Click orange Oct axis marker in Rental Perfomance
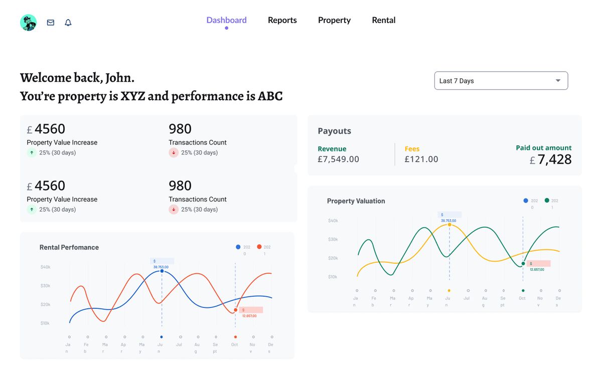Image resolution: width=602 pixels, height=376 pixels. coord(235,337)
